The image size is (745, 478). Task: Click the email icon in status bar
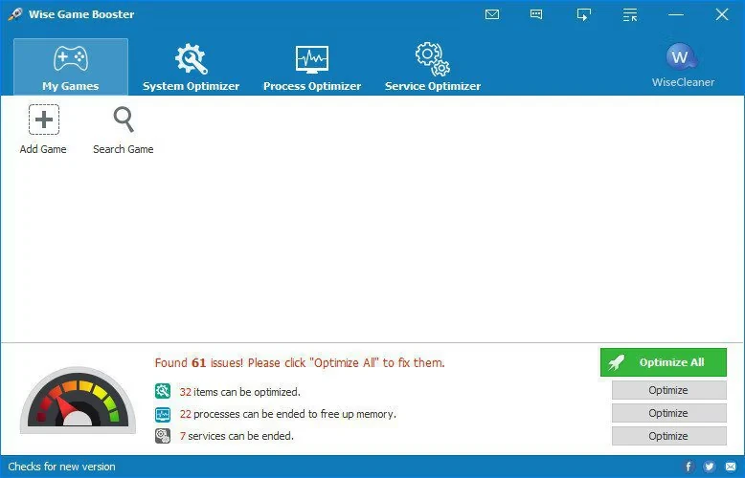(730, 467)
